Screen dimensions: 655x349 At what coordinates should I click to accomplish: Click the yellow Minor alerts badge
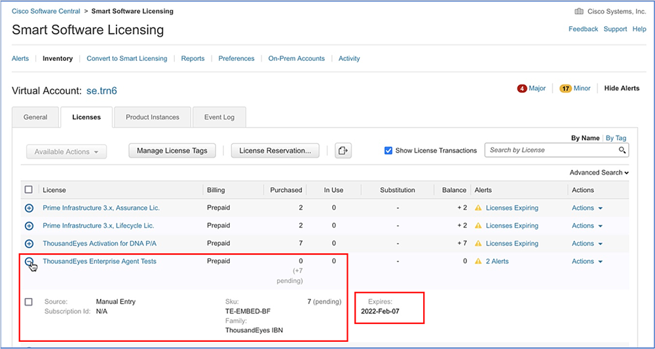tap(565, 88)
